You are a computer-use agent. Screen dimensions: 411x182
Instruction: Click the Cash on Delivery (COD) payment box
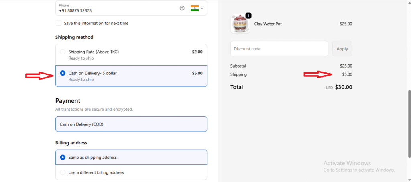coord(131,124)
